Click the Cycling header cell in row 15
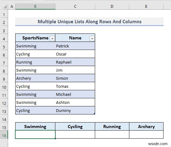Screen dimensions: 171x147 coord(75,127)
